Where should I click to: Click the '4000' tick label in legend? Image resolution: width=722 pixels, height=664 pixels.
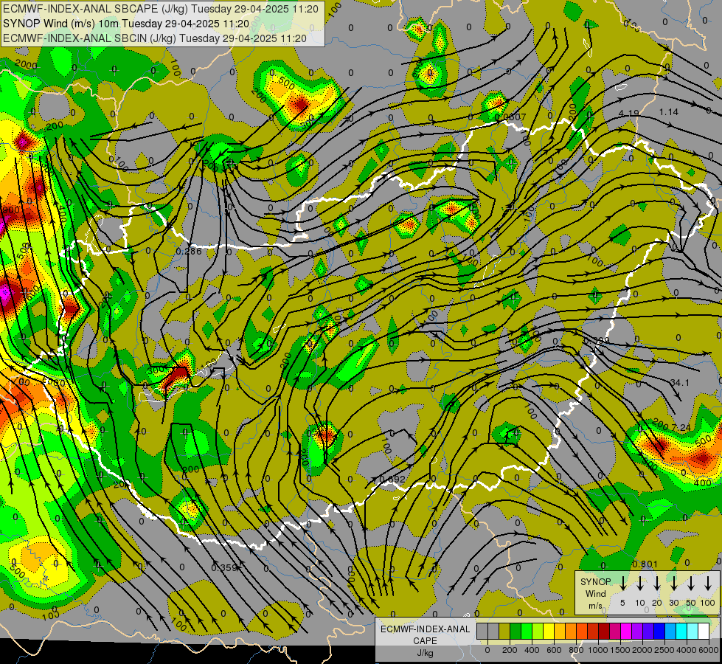coord(687,650)
